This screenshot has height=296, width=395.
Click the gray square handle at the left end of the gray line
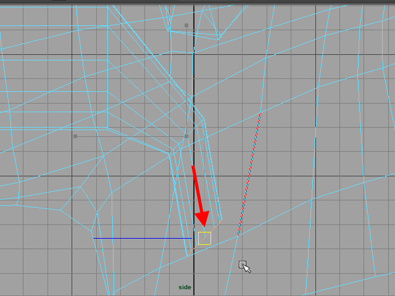tap(75, 136)
